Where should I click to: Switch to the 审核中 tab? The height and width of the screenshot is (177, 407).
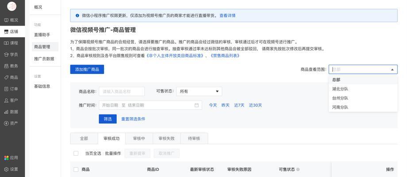pos(139,139)
